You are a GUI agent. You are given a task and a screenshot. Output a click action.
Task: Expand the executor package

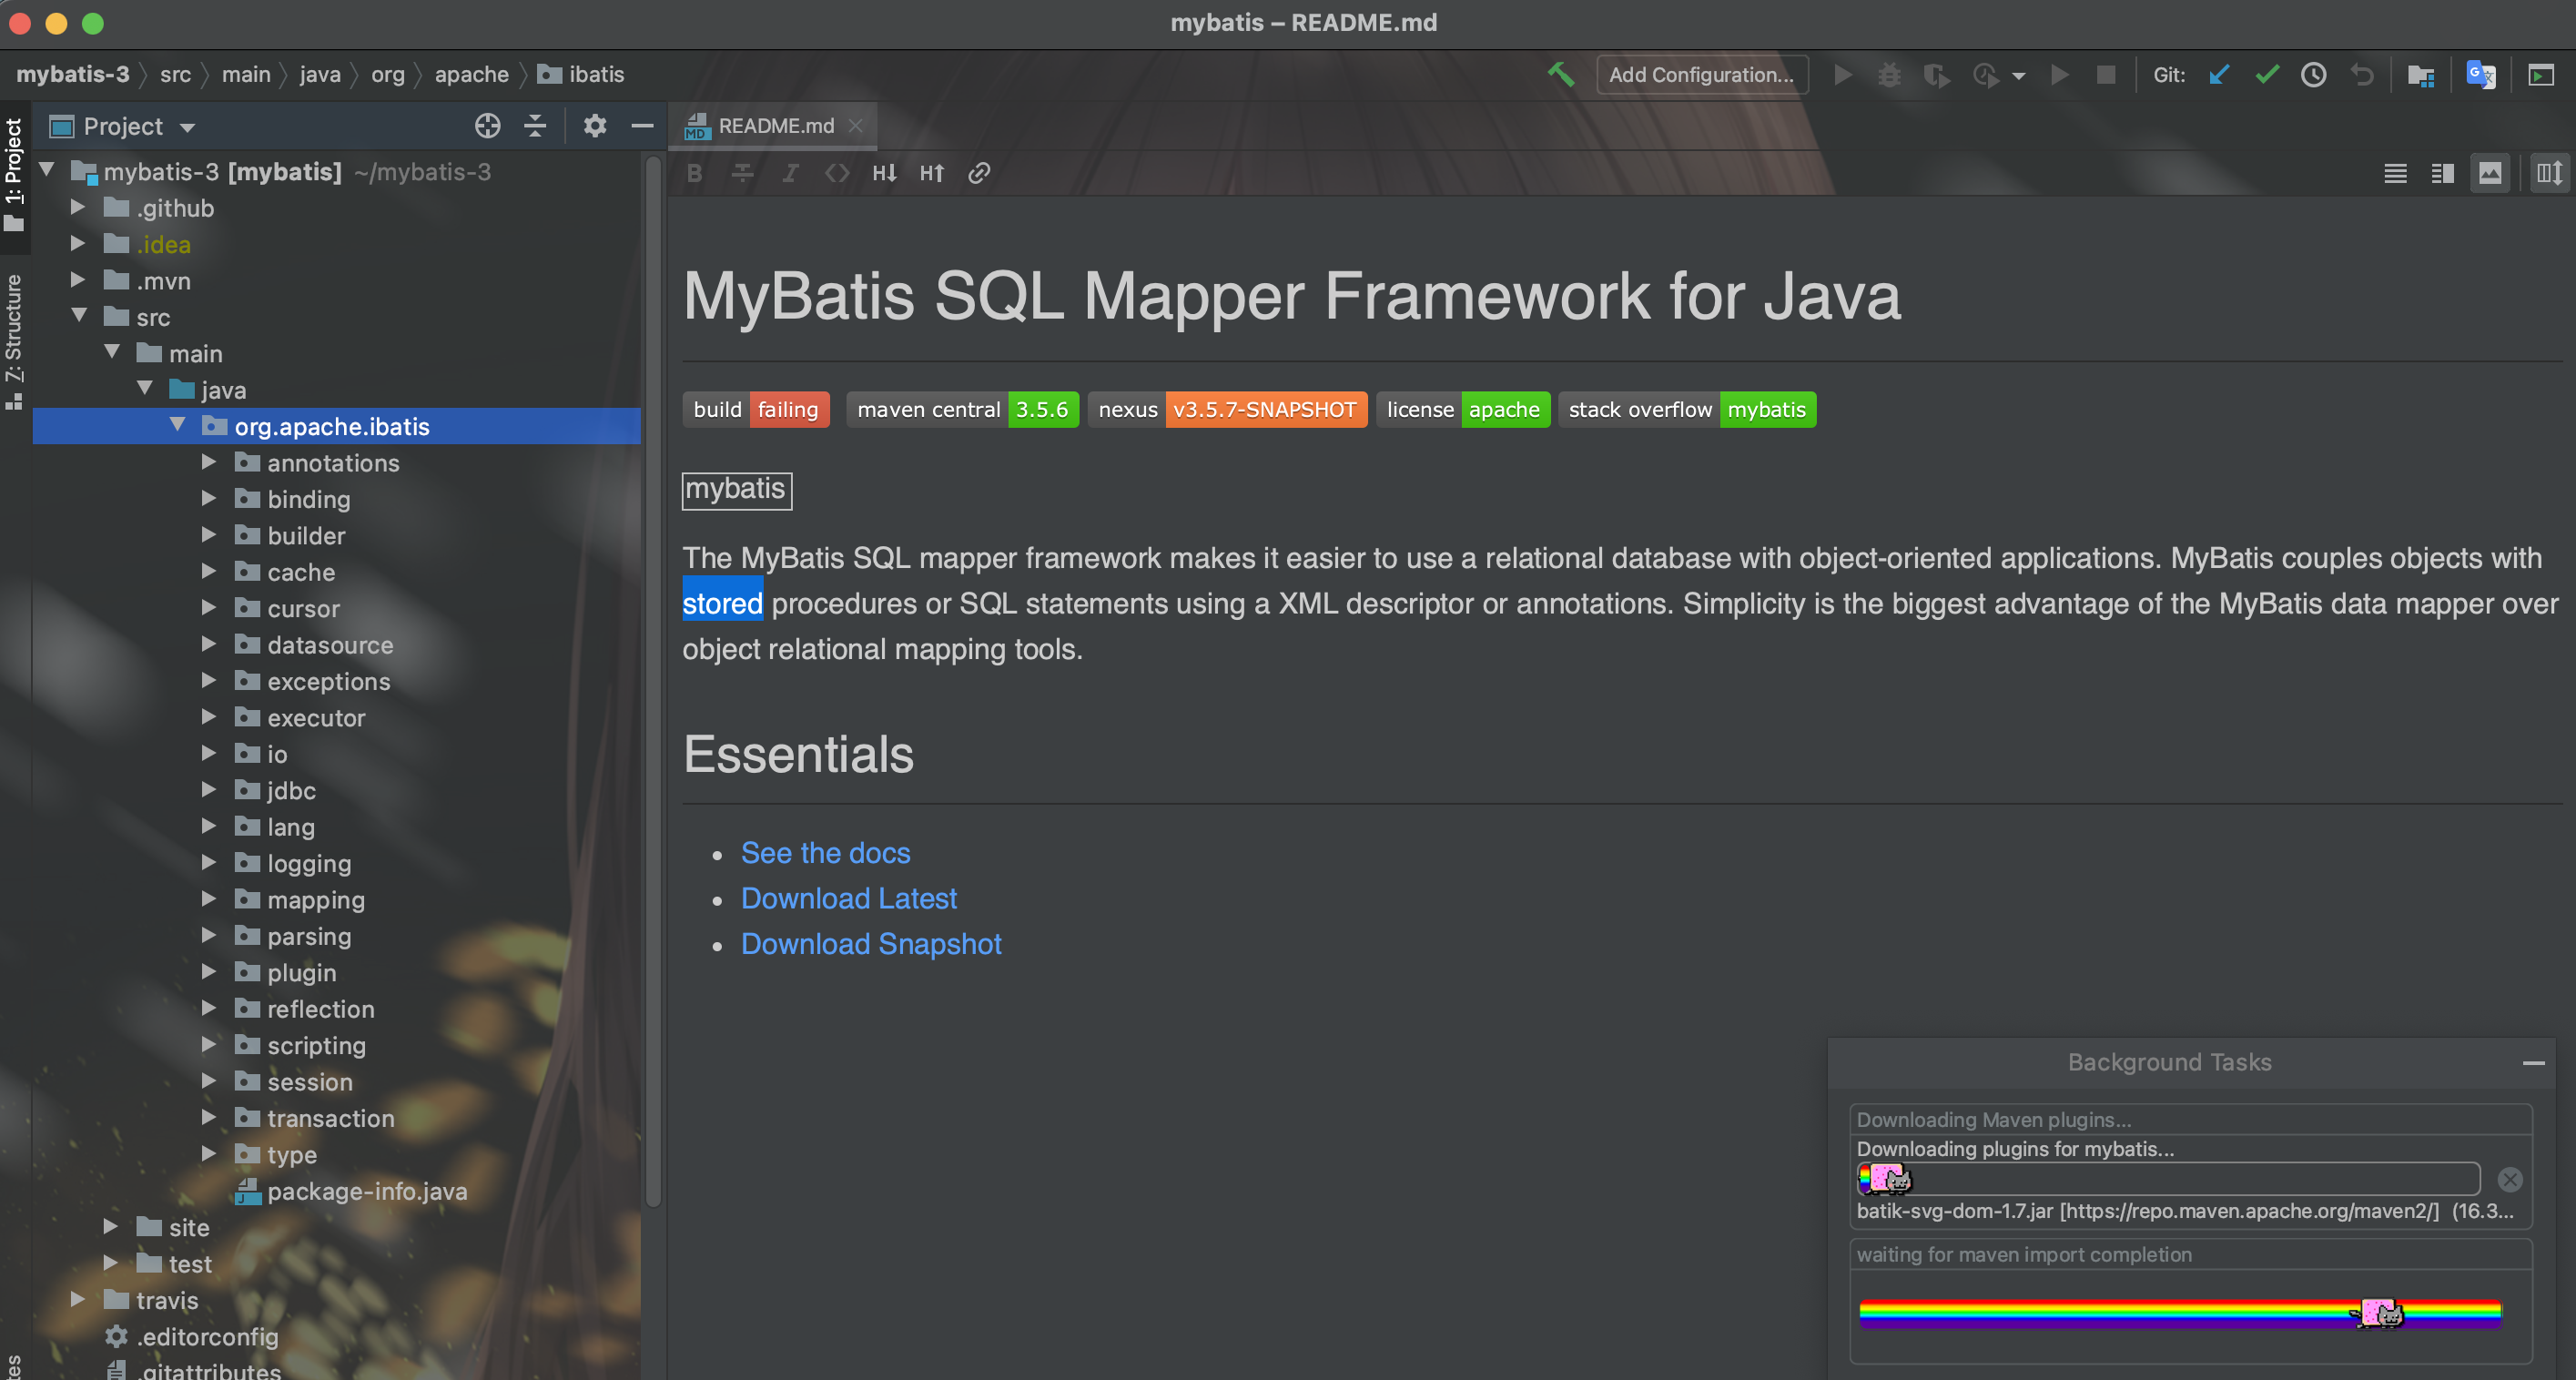208,717
